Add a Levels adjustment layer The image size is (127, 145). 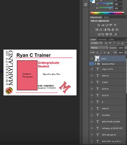tap(103, 25)
